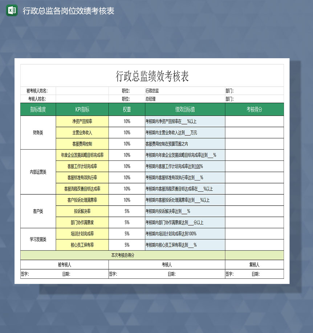Select the 指标维度 column header
The image size is (313, 333).
click(x=38, y=109)
